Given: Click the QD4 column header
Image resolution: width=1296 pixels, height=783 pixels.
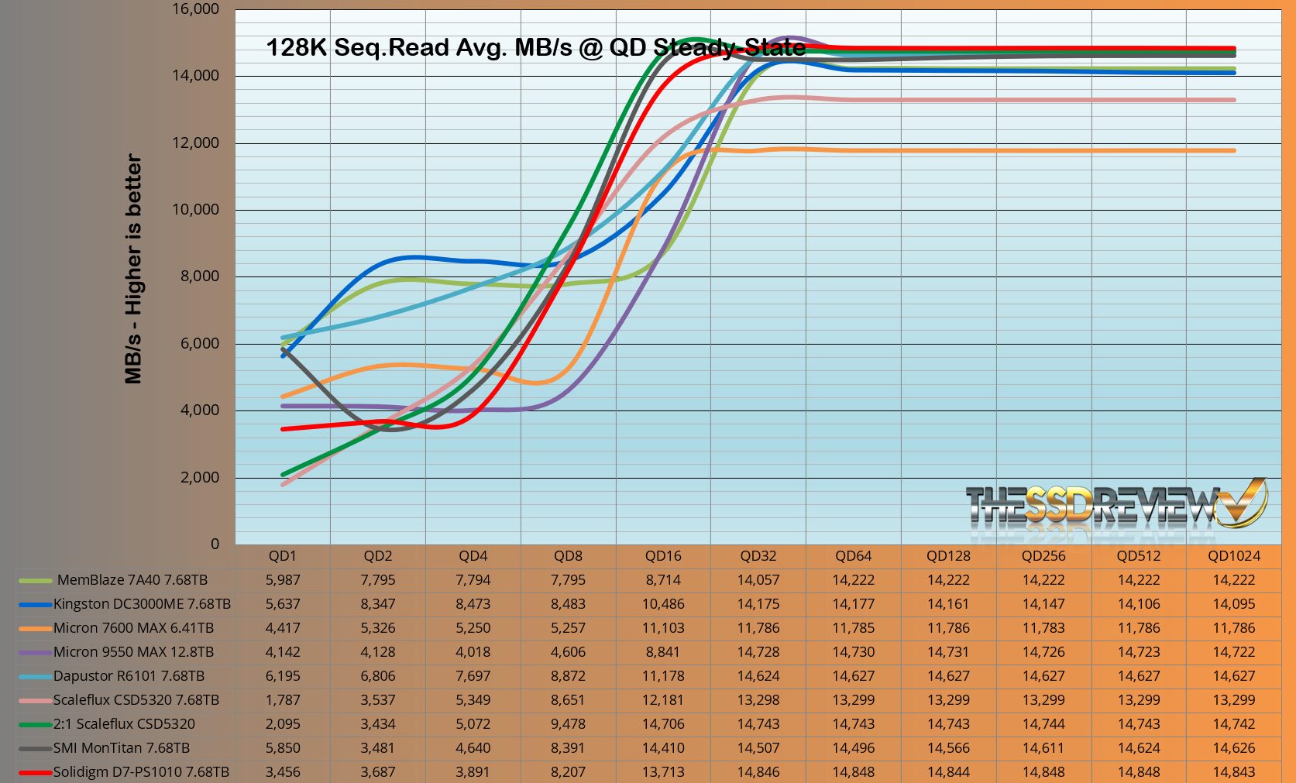Looking at the screenshot, I should [x=473, y=556].
